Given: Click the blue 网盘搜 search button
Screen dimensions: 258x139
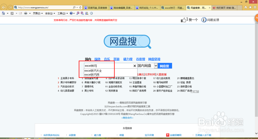Looking at the screenshot, I should pos(165,66).
